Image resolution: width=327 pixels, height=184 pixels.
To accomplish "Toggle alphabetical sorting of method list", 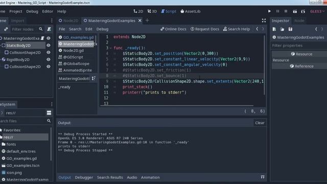I will click(x=94, y=78).
